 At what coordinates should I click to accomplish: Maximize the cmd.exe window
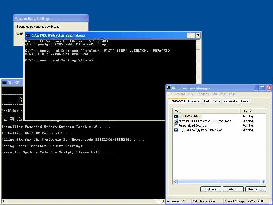193,36
